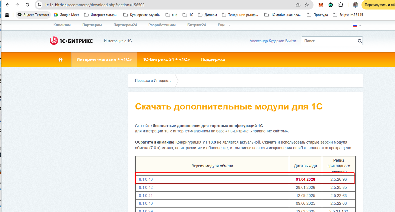
Task: Open the Google Meet bookmark
Action: pos(66,15)
